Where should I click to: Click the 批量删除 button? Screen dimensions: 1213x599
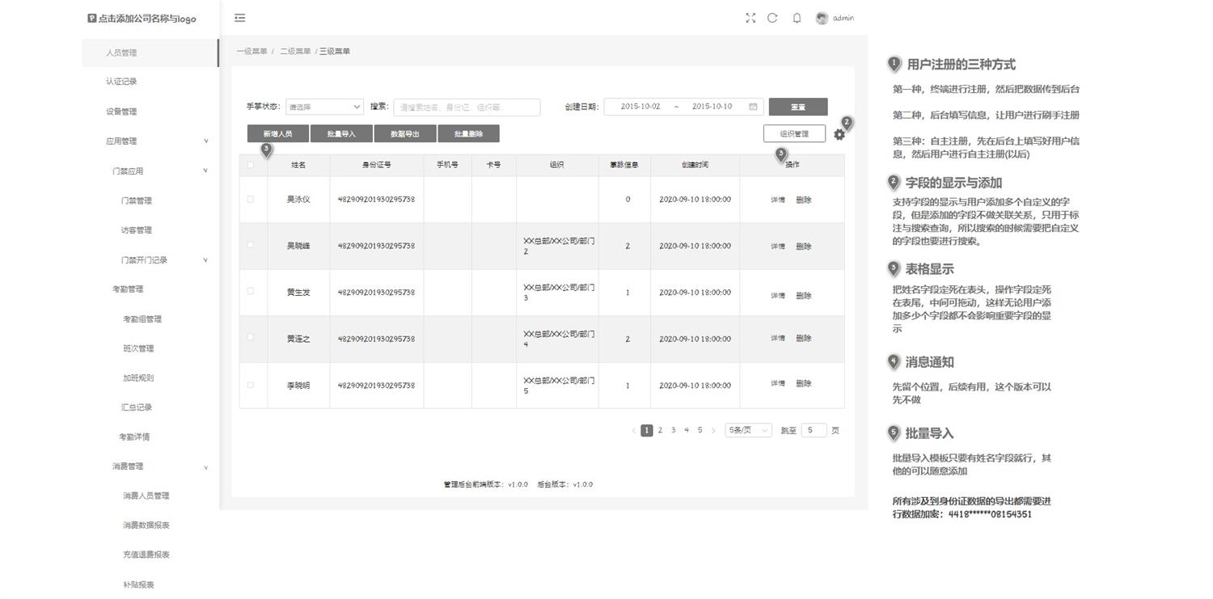468,134
